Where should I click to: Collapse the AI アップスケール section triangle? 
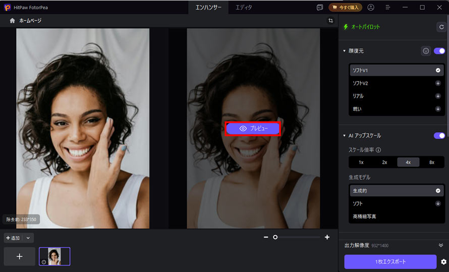[x=344, y=135]
